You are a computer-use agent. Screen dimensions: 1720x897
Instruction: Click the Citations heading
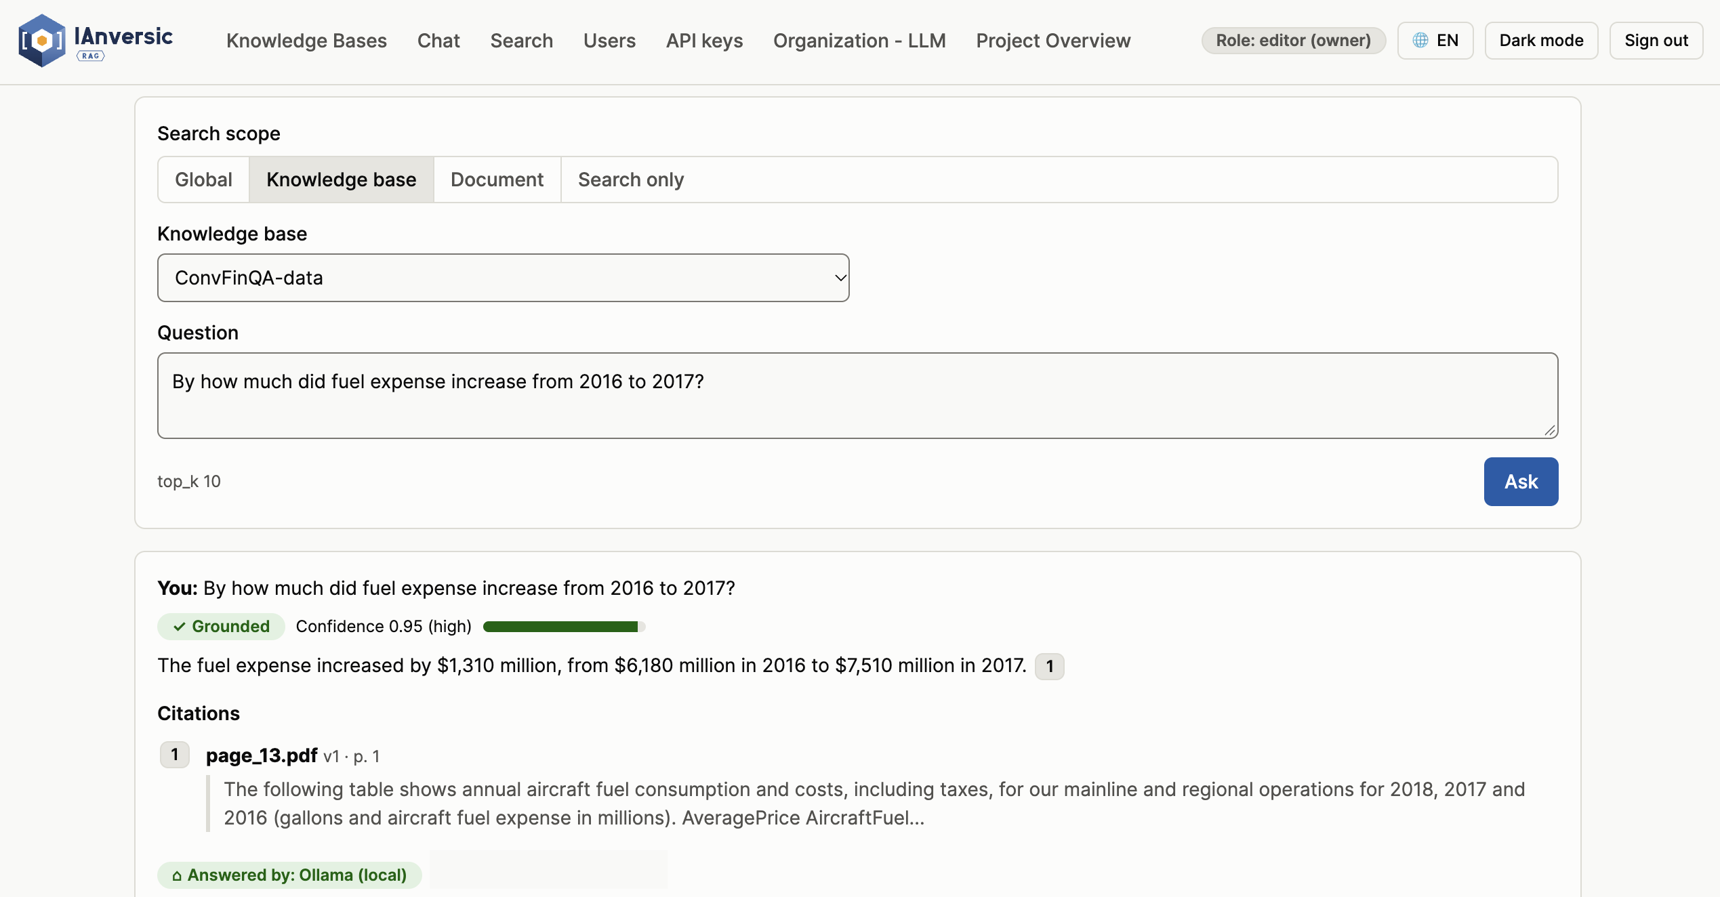pos(199,713)
